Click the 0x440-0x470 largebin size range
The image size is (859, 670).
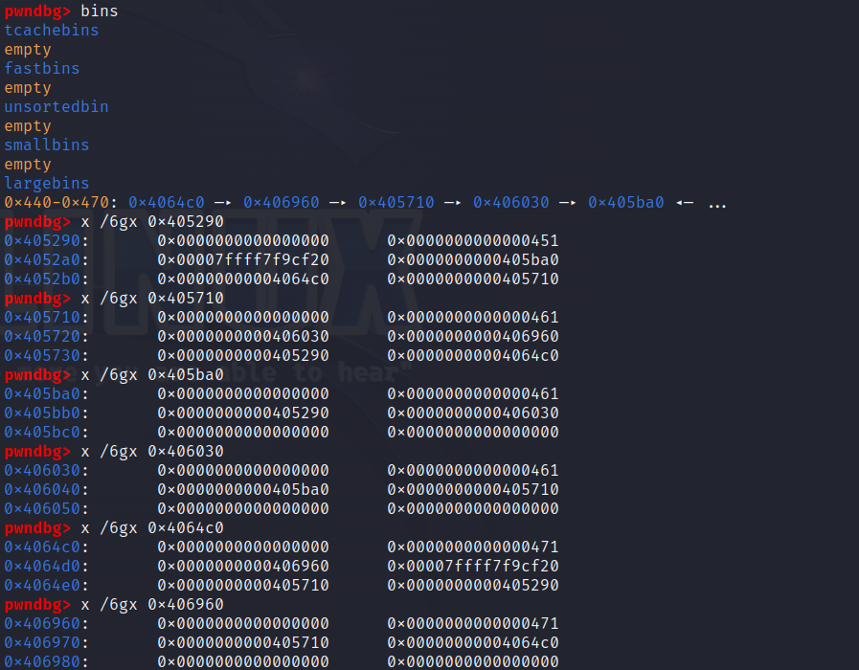[x=56, y=202]
